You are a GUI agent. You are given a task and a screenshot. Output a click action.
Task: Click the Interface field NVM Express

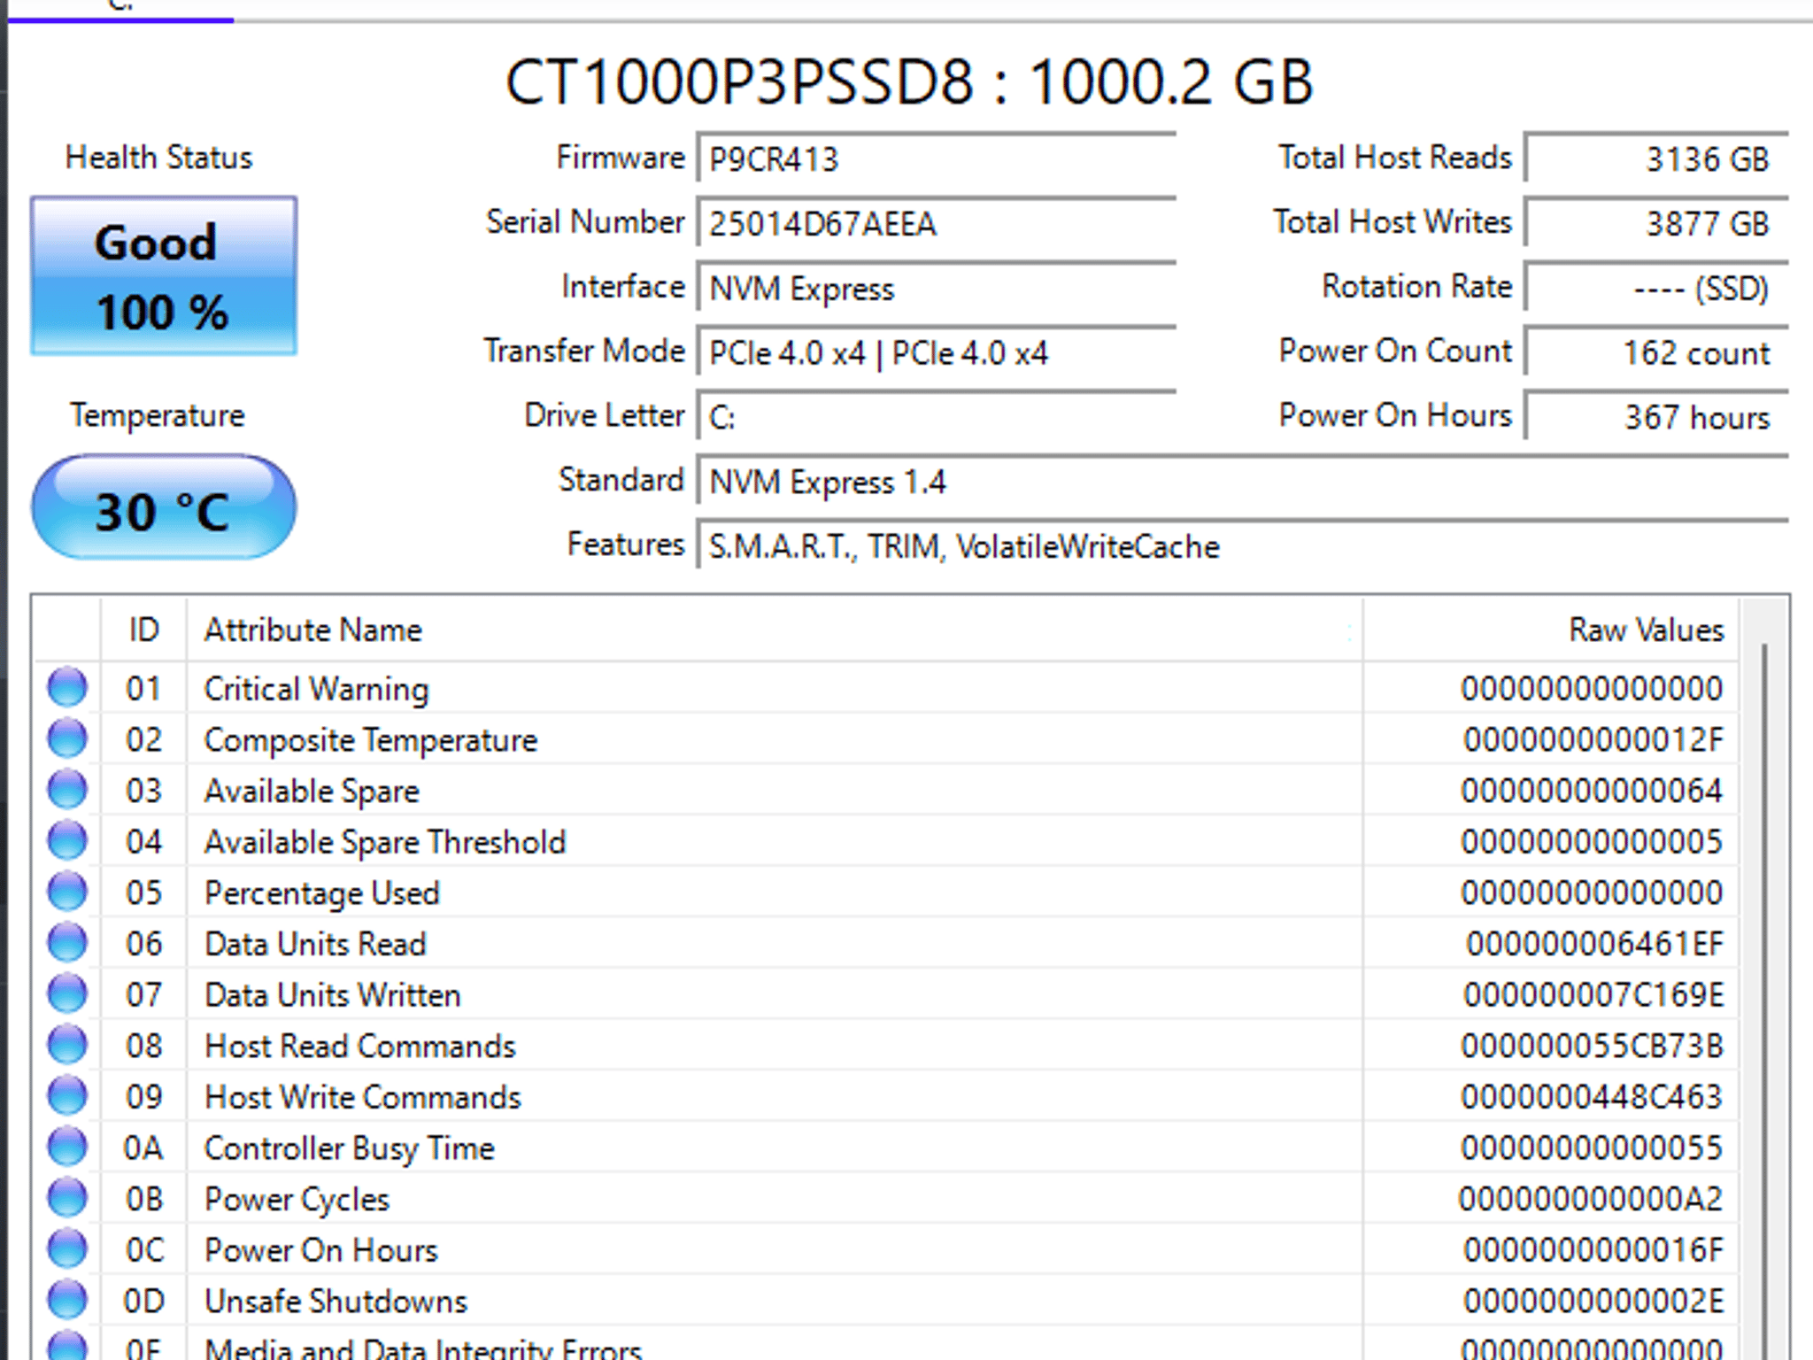tap(937, 289)
